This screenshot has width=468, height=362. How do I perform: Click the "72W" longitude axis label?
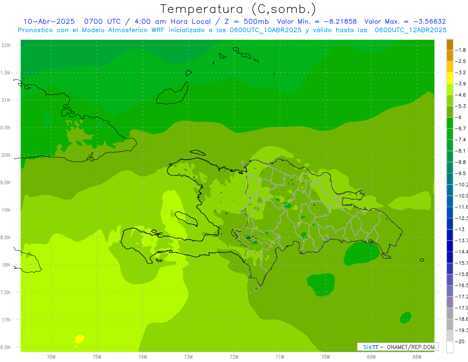pos(234,357)
